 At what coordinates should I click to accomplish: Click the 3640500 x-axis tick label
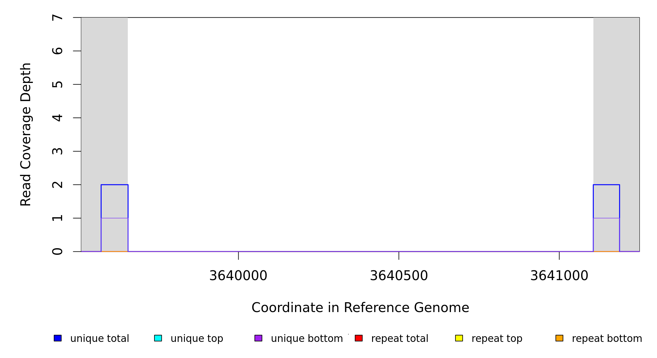click(x=399, y=276)
